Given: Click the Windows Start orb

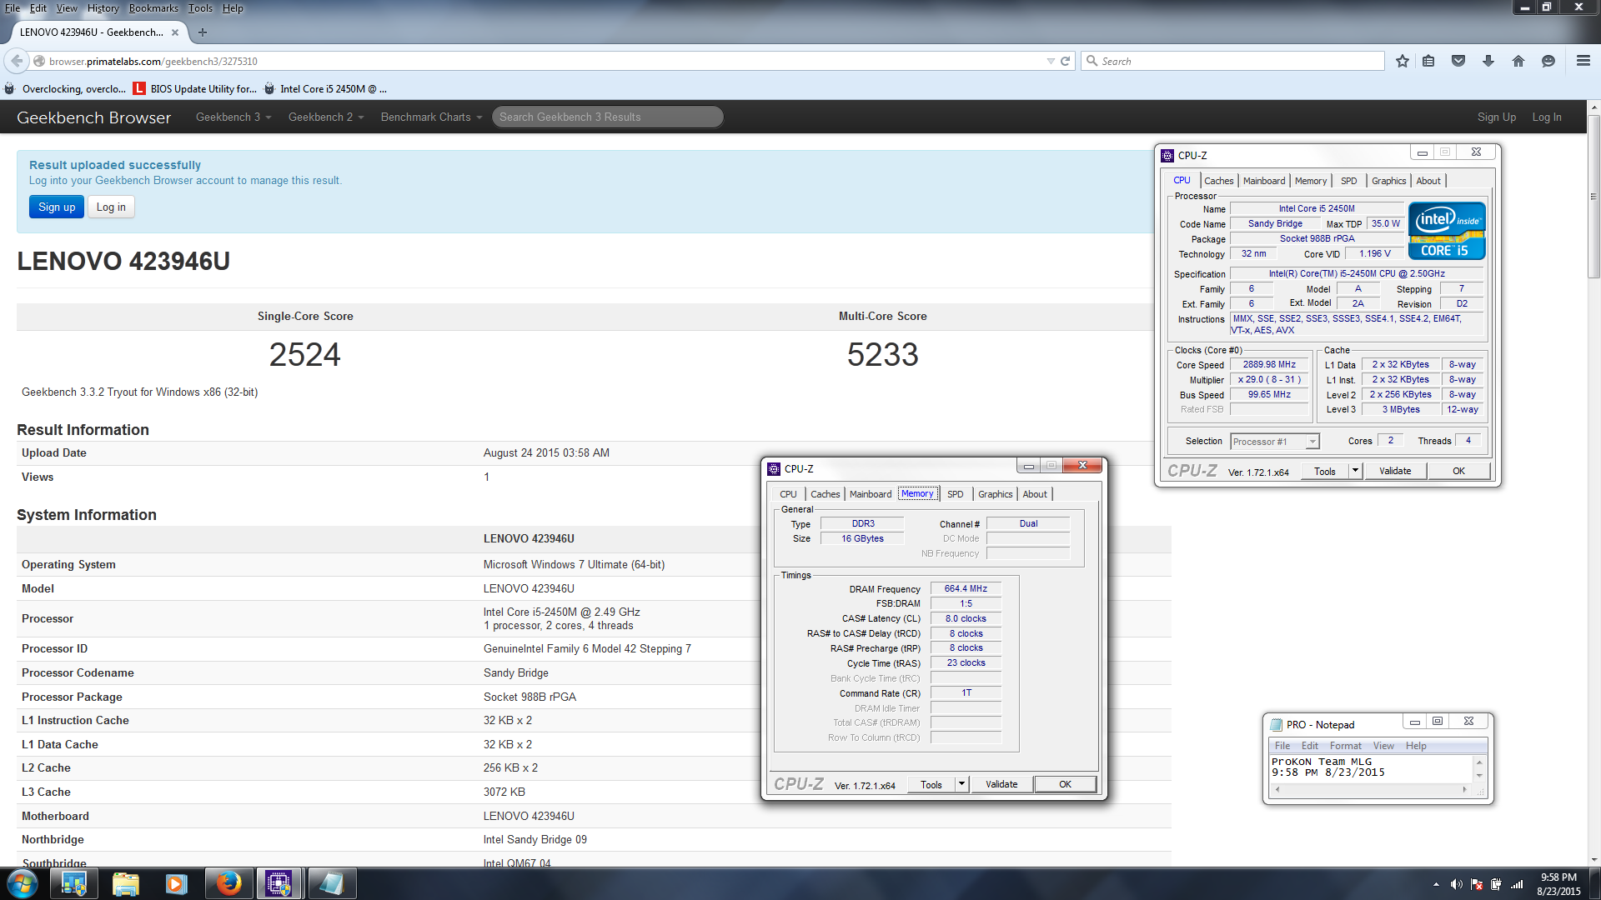Looking at the screenshot, I should click(23, 883).
